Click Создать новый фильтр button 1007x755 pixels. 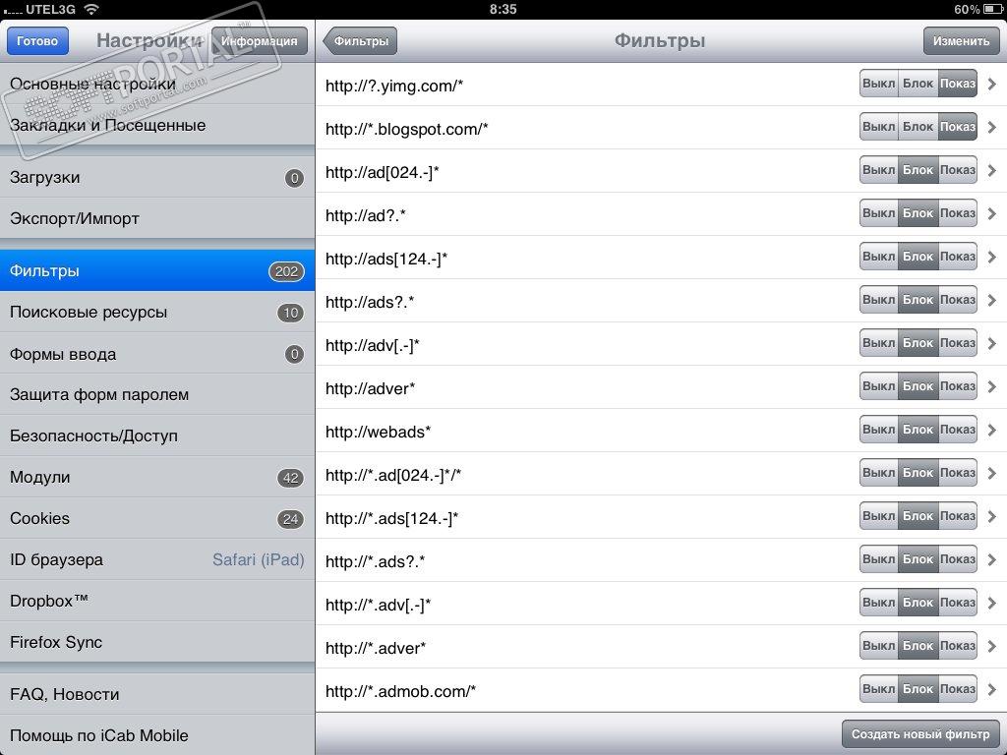[x=920, y=733]
